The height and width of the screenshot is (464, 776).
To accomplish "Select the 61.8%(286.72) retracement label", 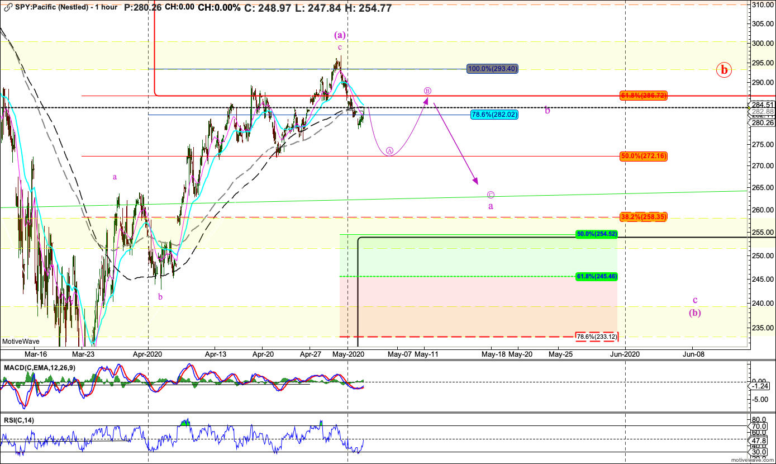I will pyautogui.click(x=644, y=96).
